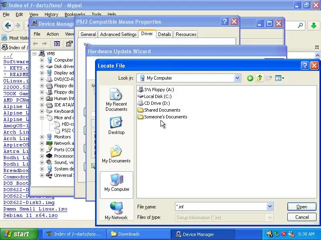Click the Start button

click(x=19, y=234)
